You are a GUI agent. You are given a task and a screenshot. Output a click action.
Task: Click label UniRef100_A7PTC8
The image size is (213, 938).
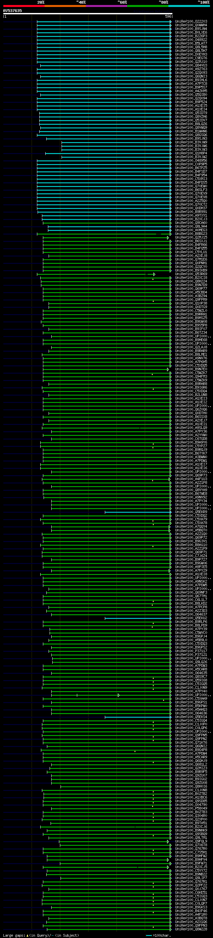191,84
